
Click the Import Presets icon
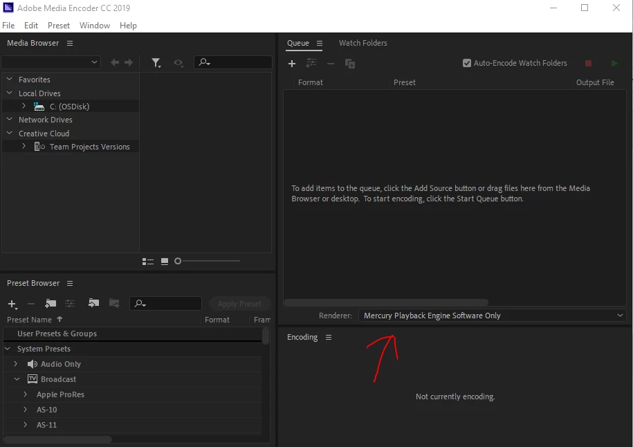[93, 303]
